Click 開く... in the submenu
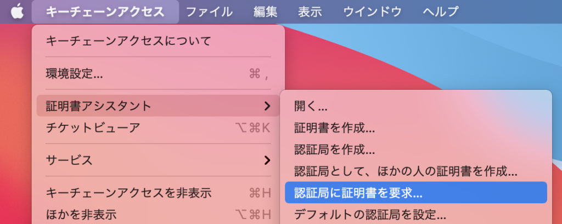 point(311,106)
